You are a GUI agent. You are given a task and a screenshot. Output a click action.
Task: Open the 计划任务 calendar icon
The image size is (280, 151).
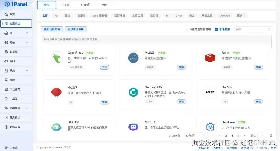coord(6,89)
